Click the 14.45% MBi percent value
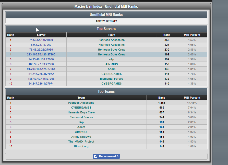 pyautogui.click(x=192, y=103)
